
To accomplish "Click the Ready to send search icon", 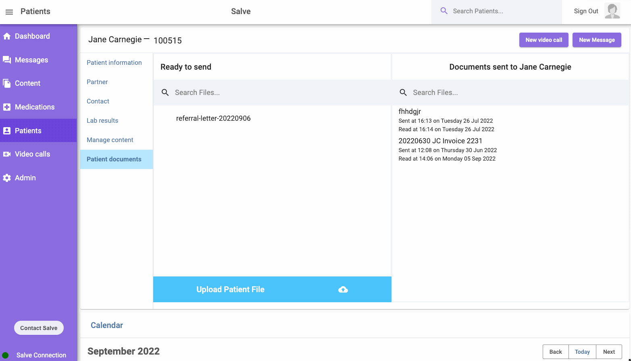I will (165, 93).
